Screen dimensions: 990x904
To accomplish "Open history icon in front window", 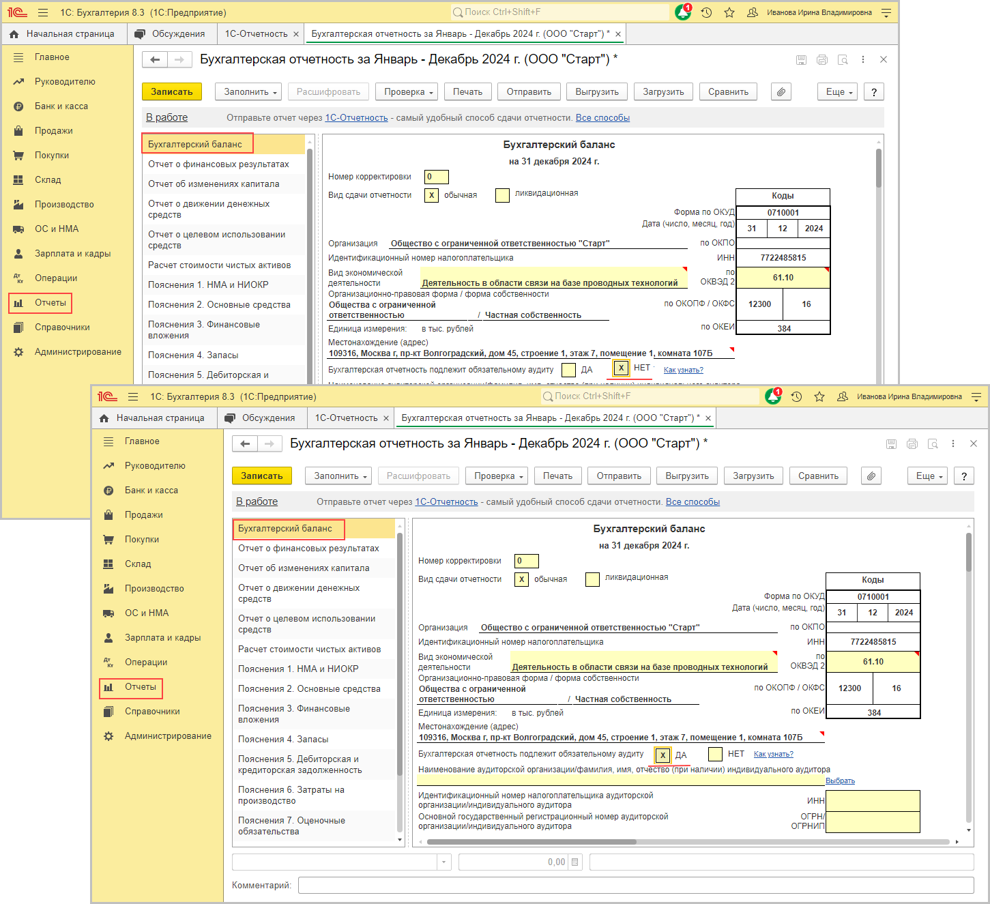I will [x=796, y=396].
